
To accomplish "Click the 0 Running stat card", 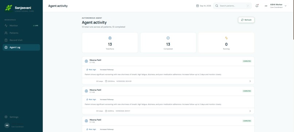I will coord(226,43).
